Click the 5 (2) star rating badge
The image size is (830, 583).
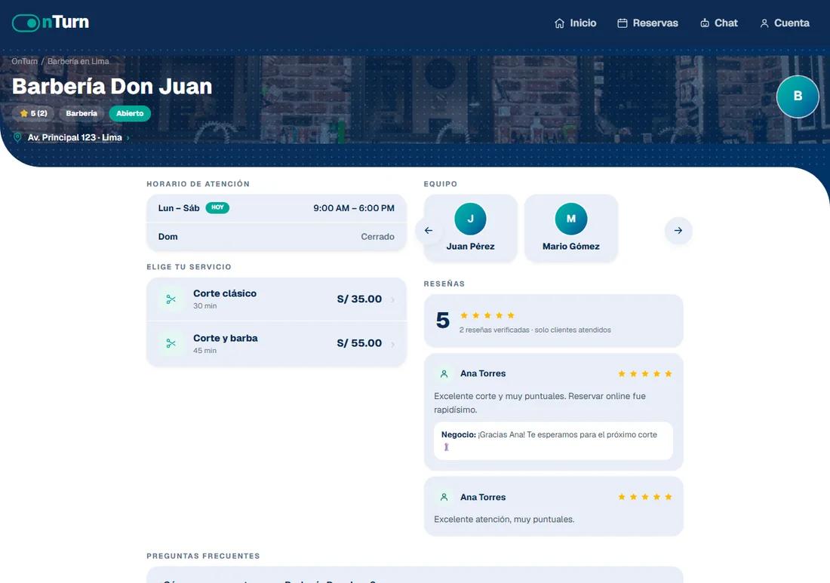point(33,113)
